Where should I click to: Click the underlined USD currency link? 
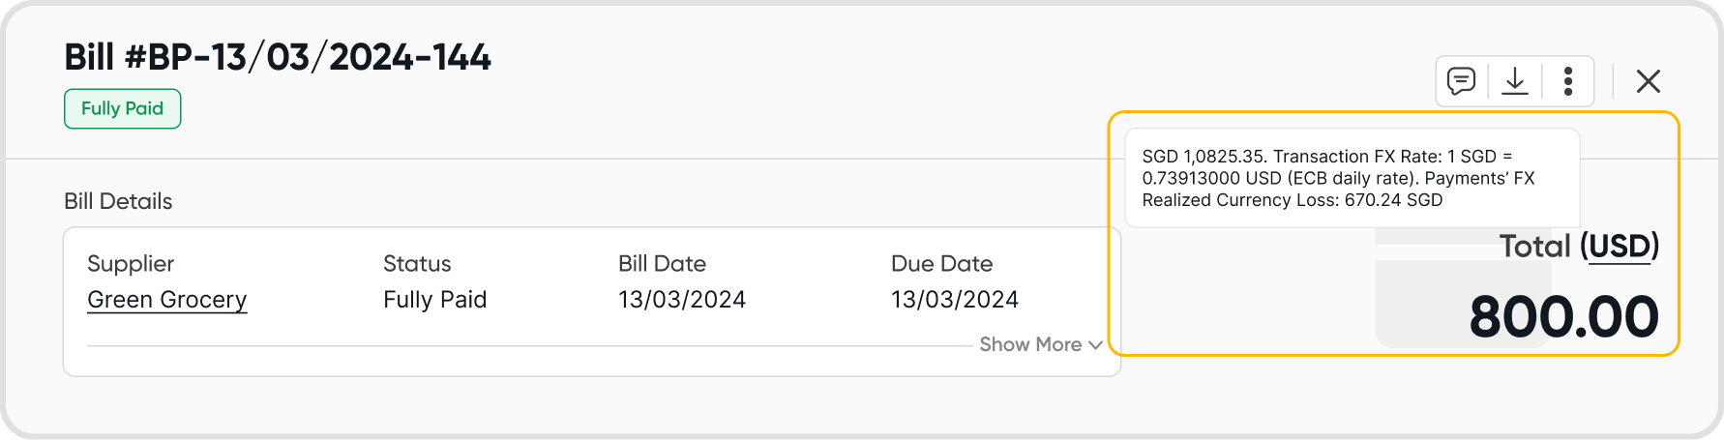click(x=1619, y=247)
